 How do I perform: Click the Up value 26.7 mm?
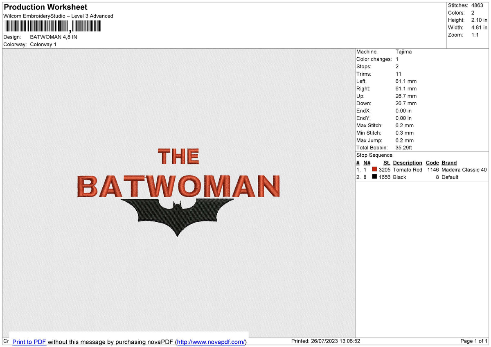coord(406,96)
